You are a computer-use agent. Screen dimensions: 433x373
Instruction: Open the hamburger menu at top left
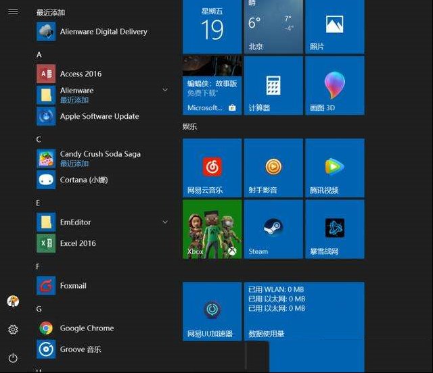point(13,11)
